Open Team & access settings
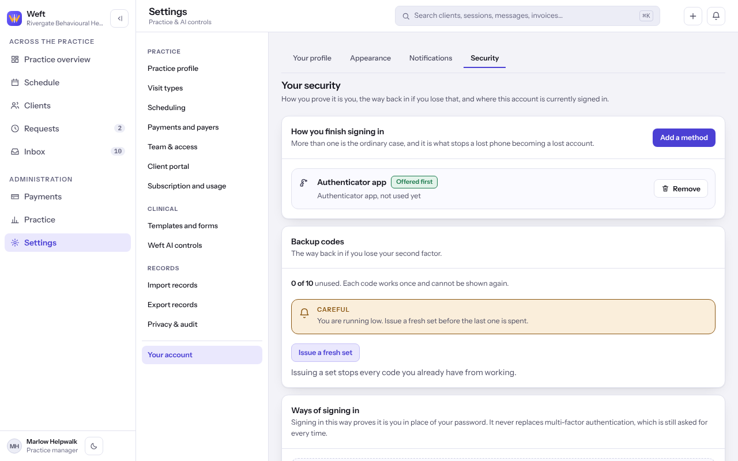 (202, 147)
